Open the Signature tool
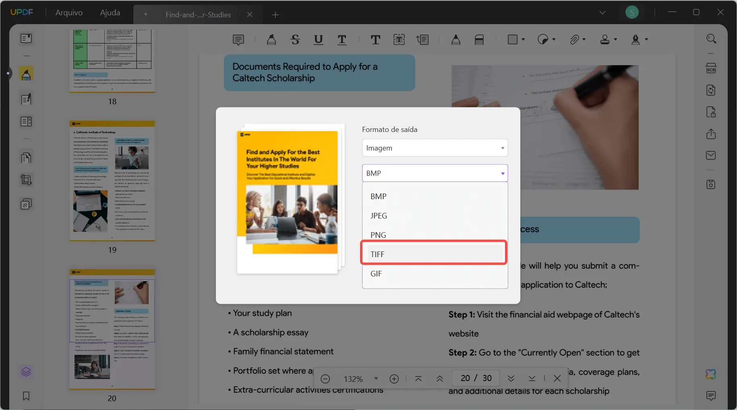 point(636,39)
